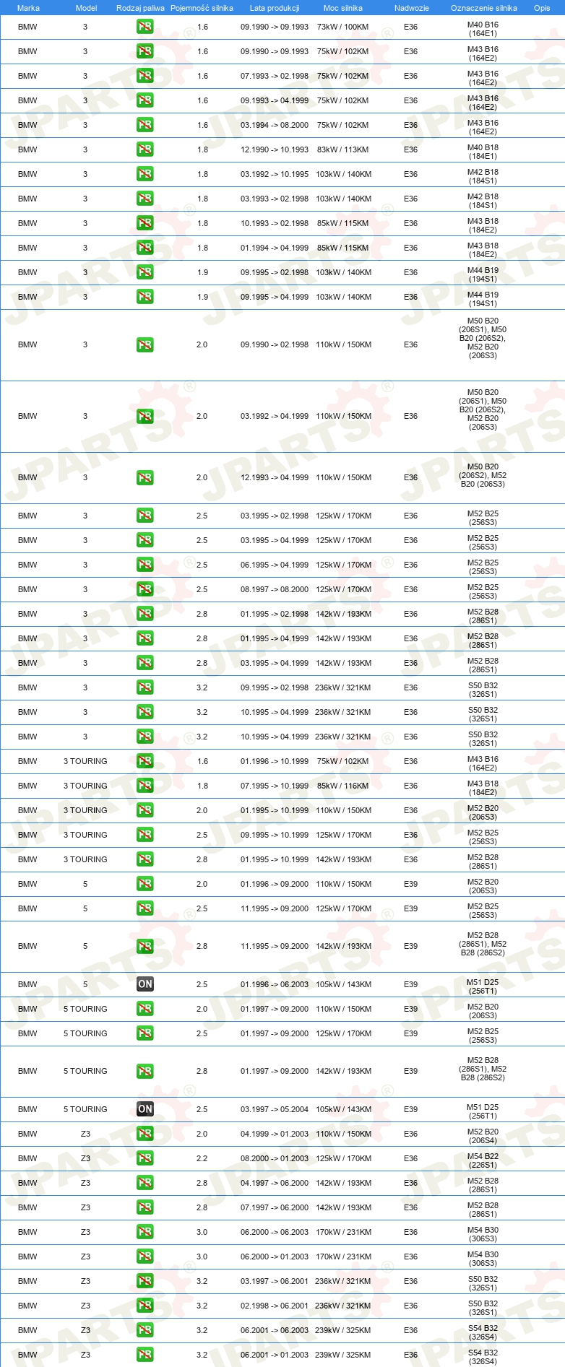The image size is (565, 1367).
Task: Click the Opis column header
Action: coord(542,8)
